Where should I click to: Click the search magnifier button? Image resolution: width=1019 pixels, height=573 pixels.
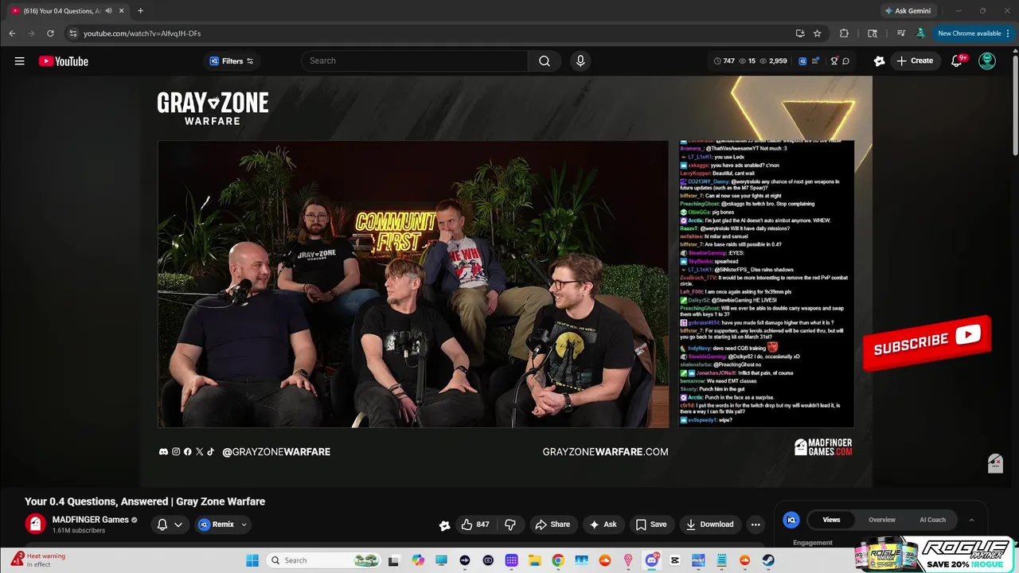545,61
